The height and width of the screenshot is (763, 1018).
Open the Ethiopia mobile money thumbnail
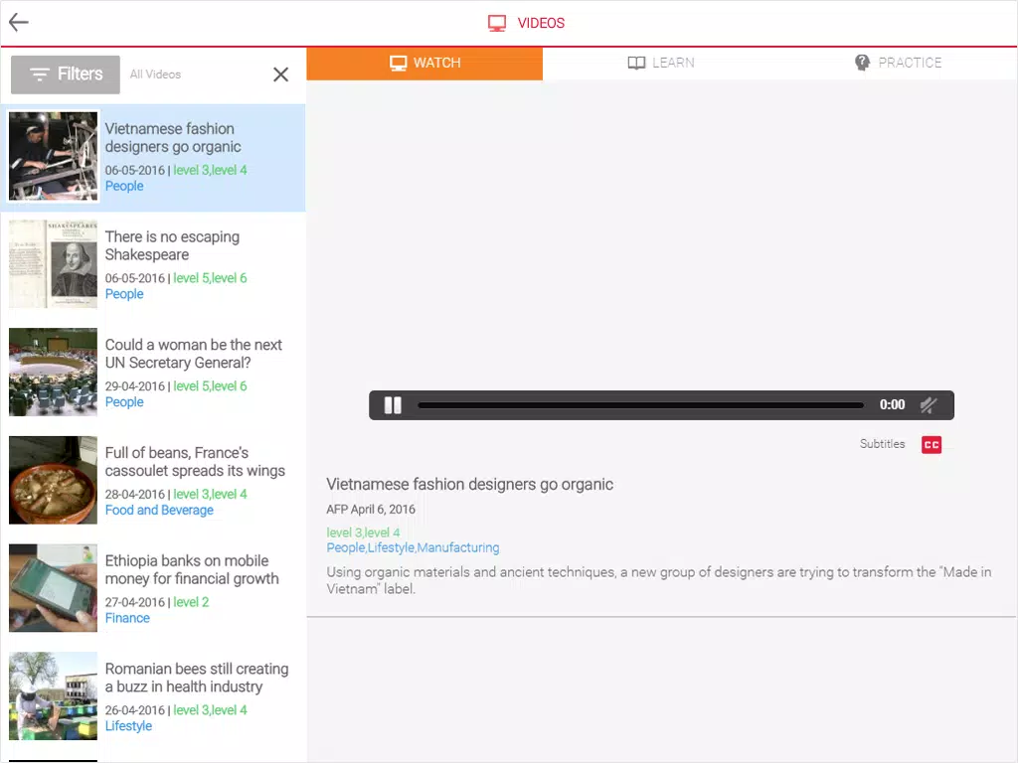54,588
